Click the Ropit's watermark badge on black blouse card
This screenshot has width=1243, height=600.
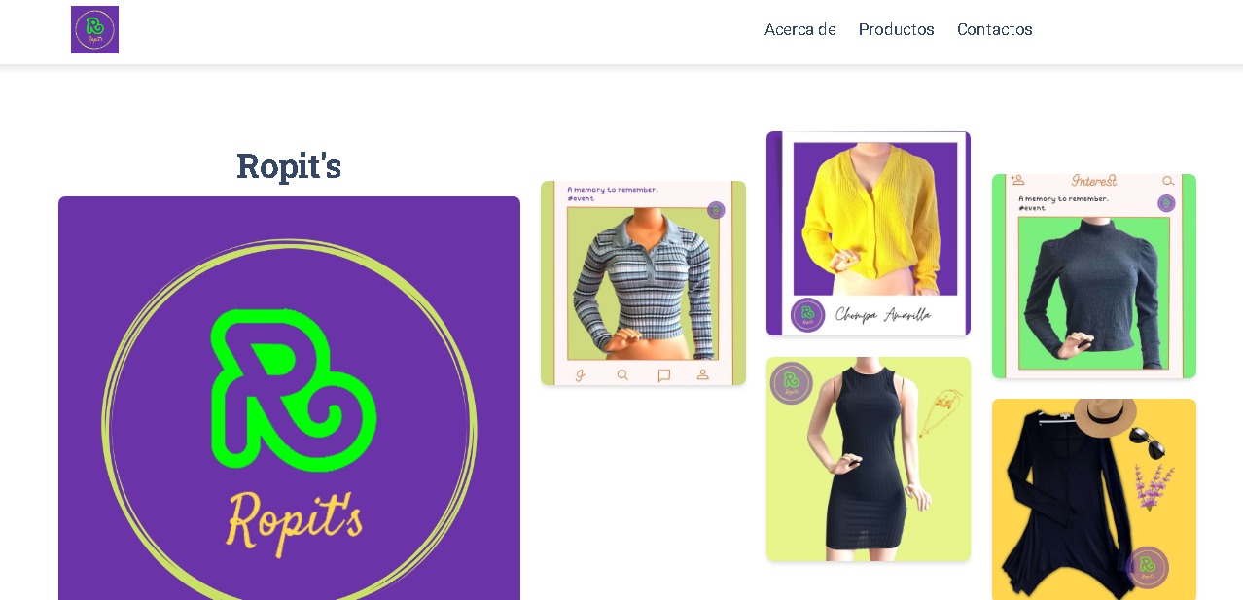click(x=1148, y=567)
